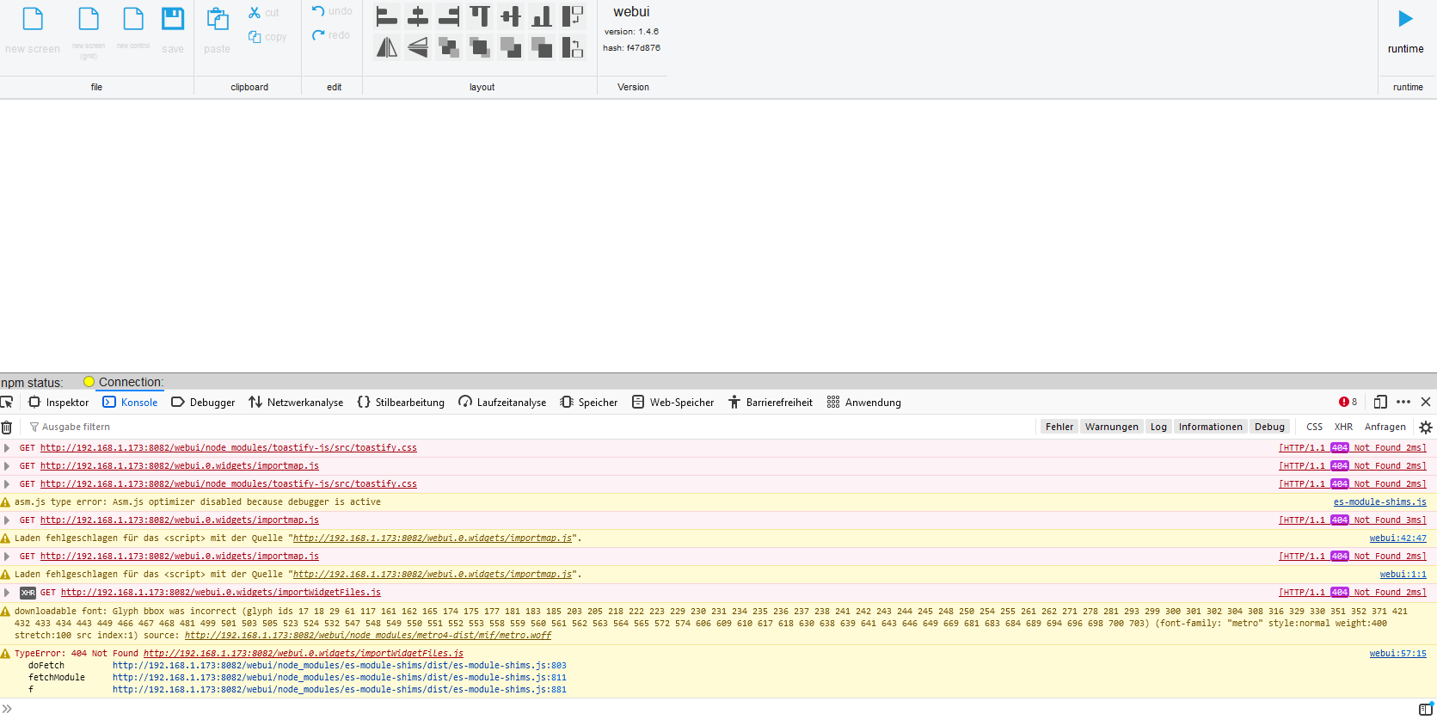Viewport: 1437px width, 726px height.
Task: Align selected elements to the right
Action: pos(449,16)
